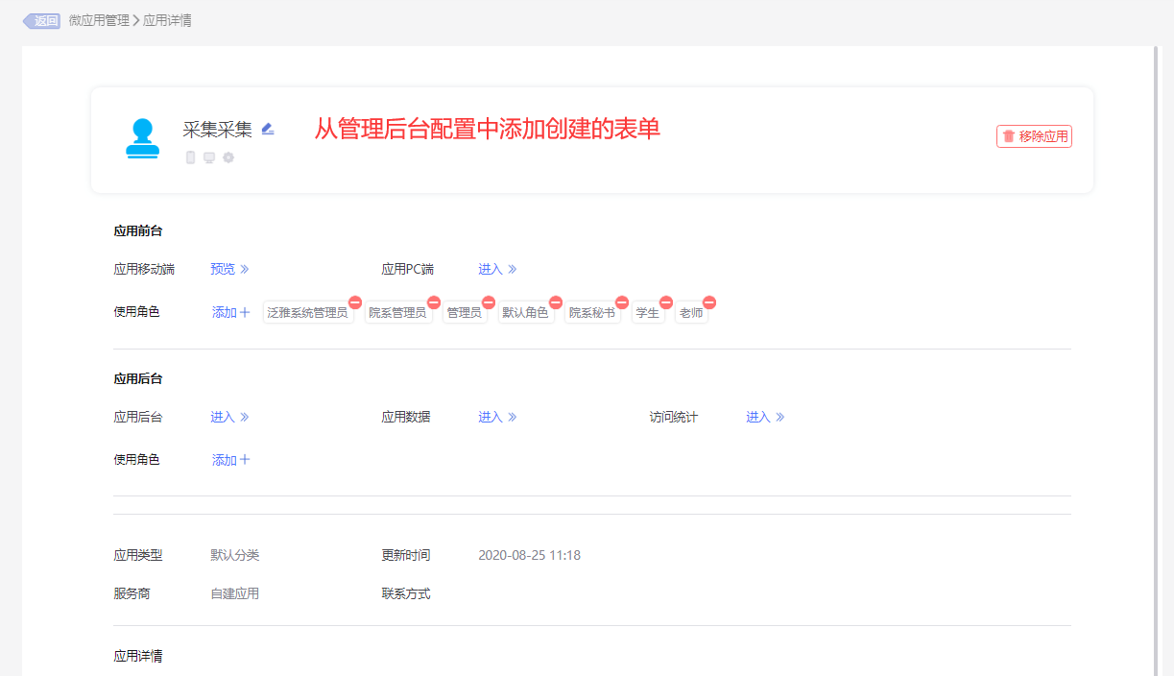
Task: Preview the mobile app via 预览 link
Action: click(229, 269)
